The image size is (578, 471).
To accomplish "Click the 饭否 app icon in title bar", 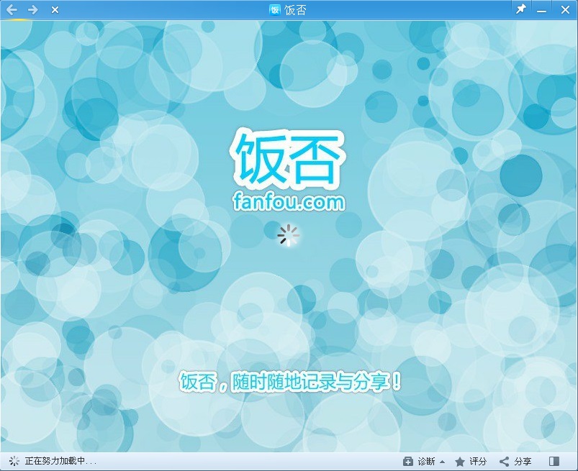I will click(x=275, y=10).
